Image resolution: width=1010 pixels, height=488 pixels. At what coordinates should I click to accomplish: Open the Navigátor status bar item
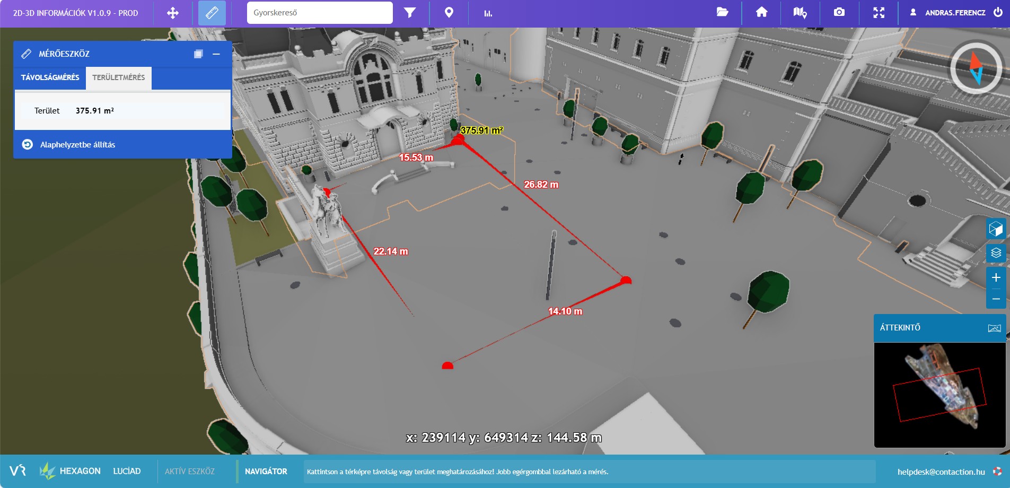pyautogui.click(x=266, y=471)
